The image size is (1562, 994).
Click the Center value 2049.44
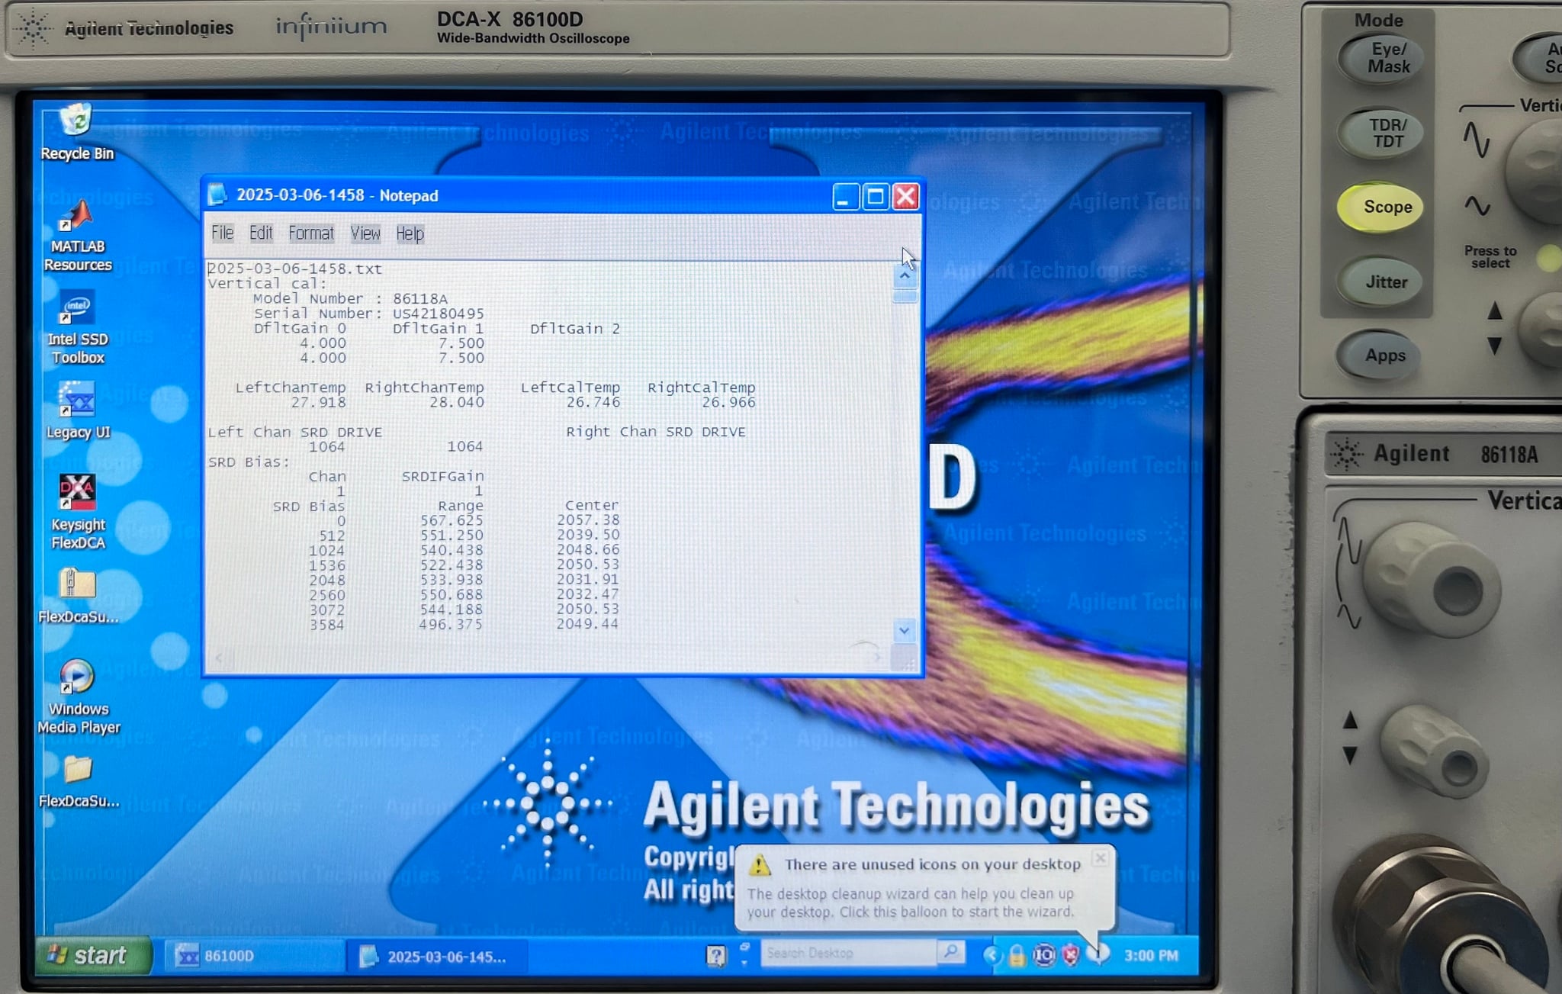pos(587,624)
